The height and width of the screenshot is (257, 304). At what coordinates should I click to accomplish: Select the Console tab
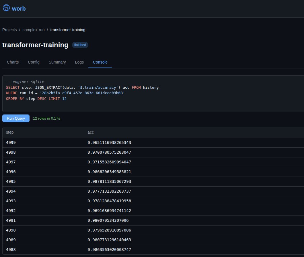pos(100,62)
